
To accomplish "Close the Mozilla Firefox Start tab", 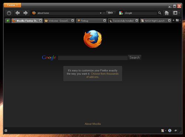I will coord(40,20).
